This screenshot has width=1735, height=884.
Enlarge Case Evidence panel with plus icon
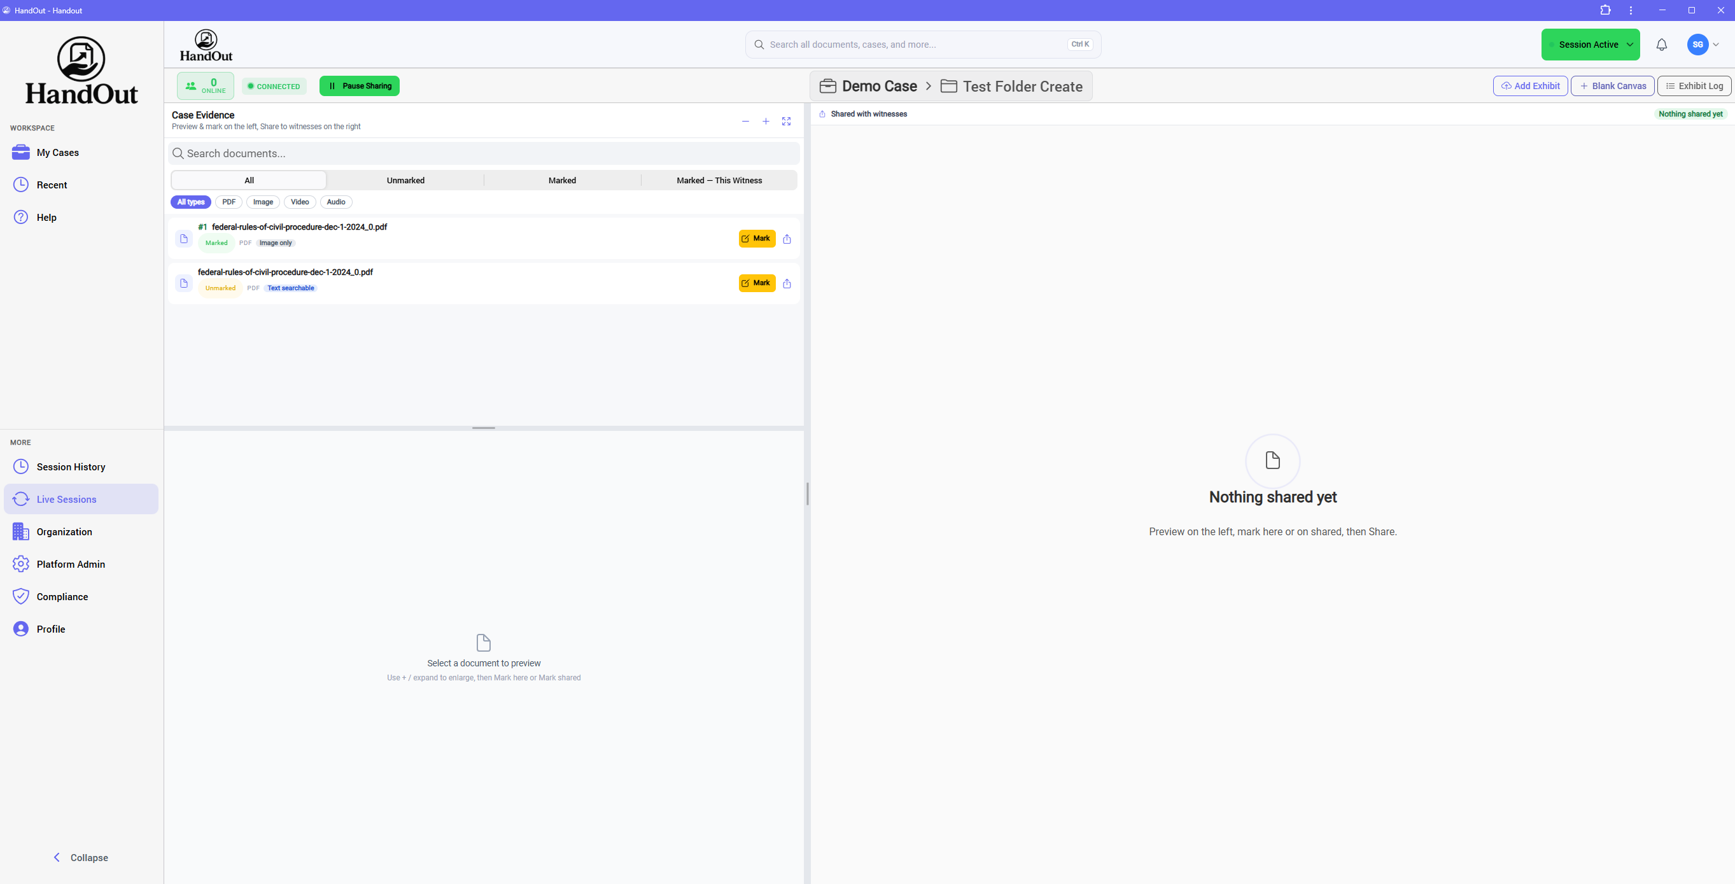[x=766, y=121]
